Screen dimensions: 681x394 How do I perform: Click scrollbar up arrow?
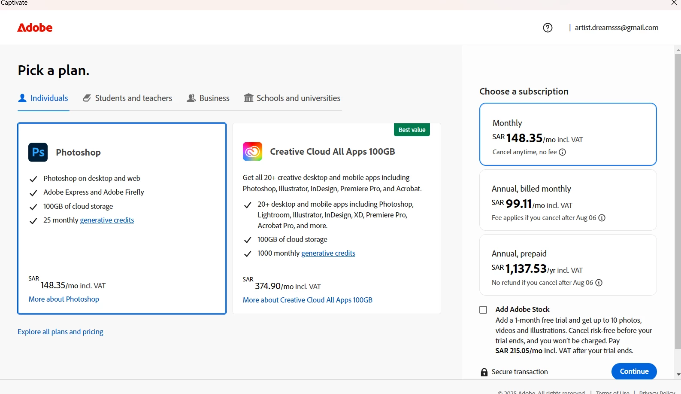point(678,50)
